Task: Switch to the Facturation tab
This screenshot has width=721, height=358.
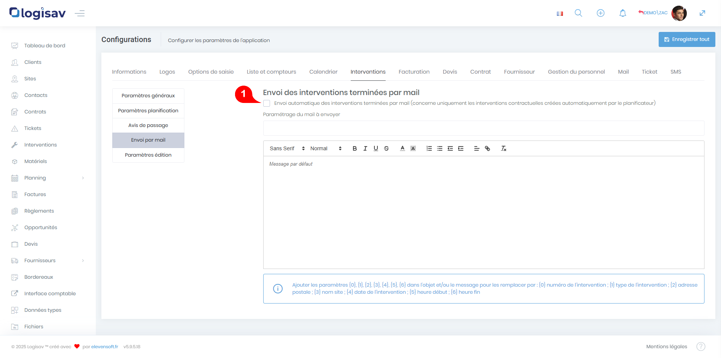Action: 414,72
